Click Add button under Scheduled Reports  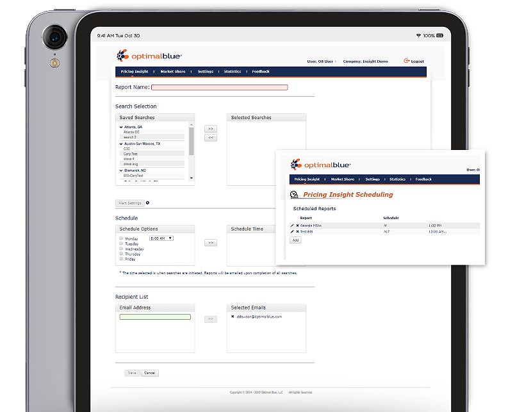(295, 240)
